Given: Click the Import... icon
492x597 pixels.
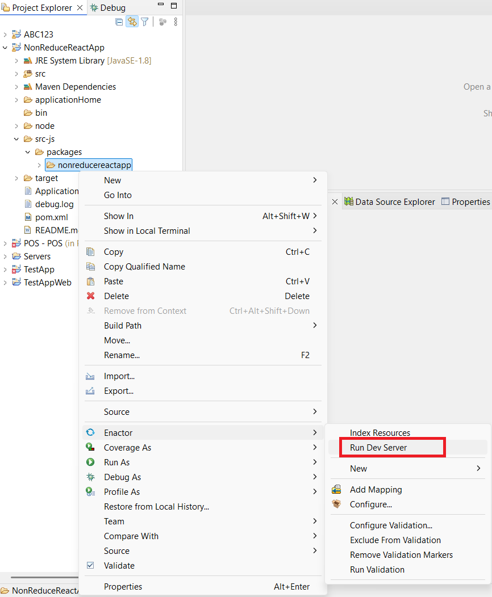Looking at the screenshot, I should click(x=90, y=376).
